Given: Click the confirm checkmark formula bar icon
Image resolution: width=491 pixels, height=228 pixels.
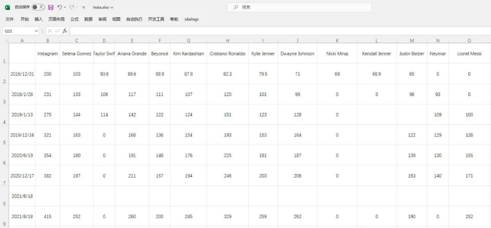Looking at the screenshot, I should pyautogui.click(x=57, y=31).
